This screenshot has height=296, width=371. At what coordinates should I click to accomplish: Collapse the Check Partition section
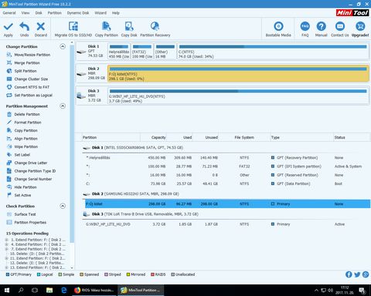(x=63, y=206)
